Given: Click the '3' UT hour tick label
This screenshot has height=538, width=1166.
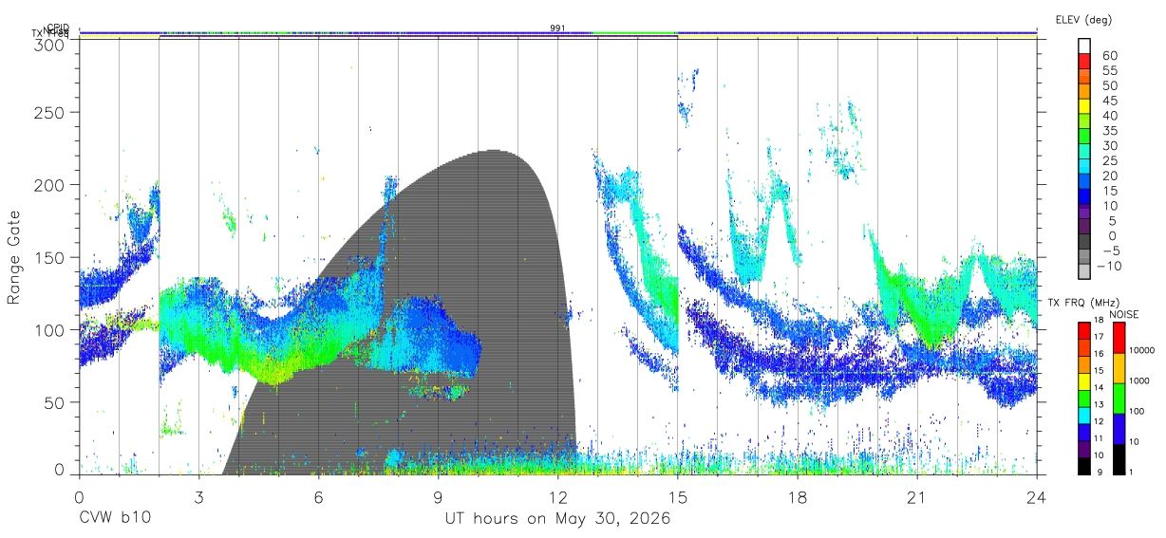Looking at the screenshot, I should click(198, 496).
